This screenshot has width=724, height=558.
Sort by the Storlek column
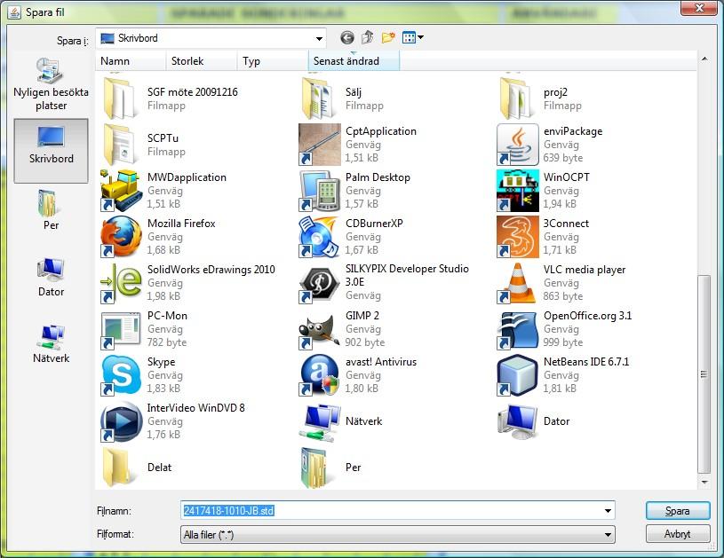coord(202,61)
